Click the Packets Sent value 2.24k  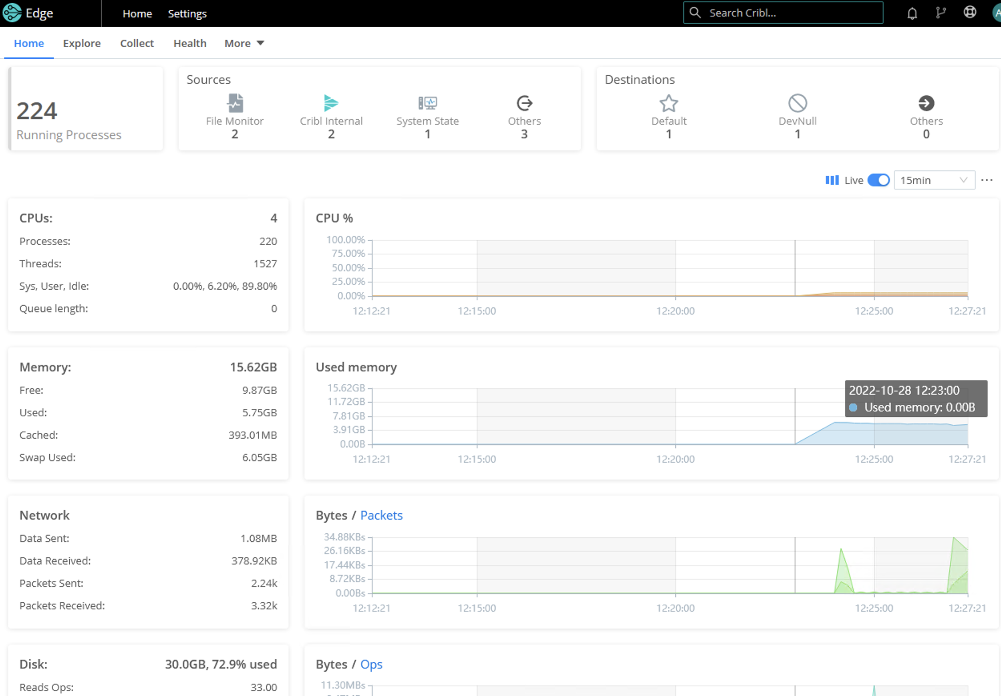(x=264, y=583)
